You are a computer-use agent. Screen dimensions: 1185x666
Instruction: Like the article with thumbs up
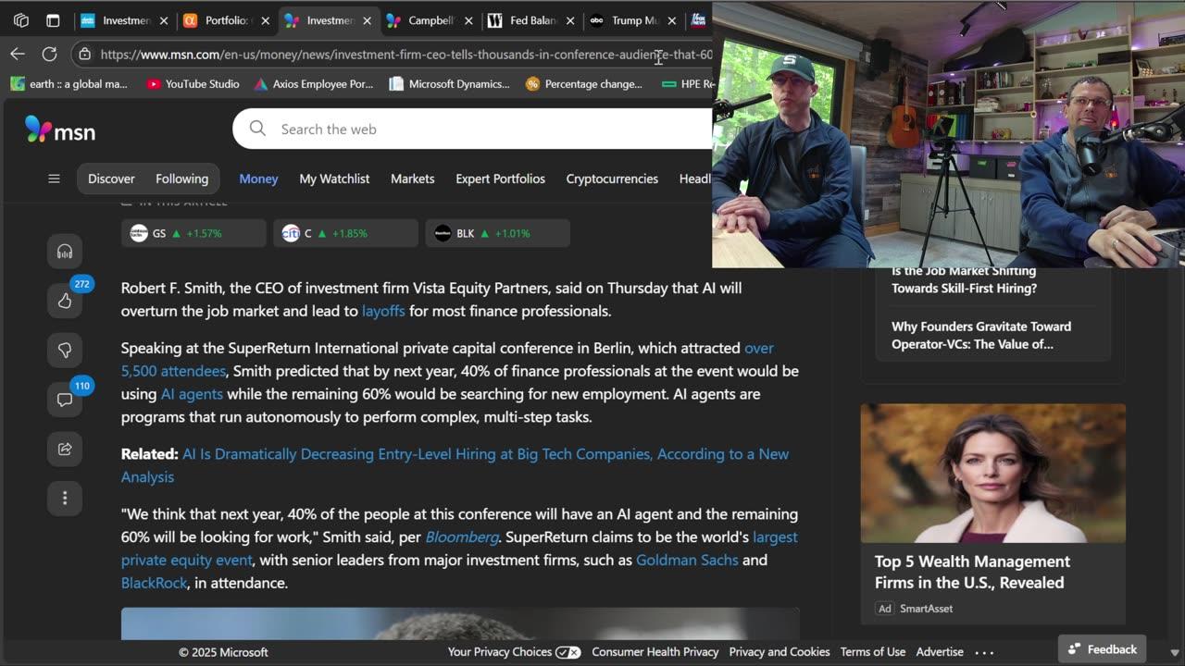coord(65,301)
